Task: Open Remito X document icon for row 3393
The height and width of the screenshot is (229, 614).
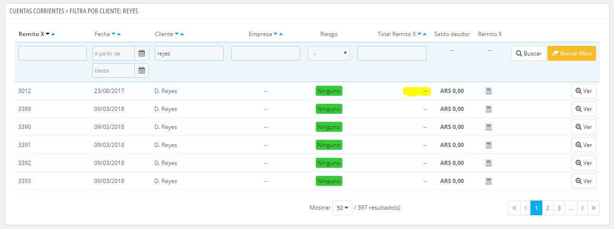Action: tap(489, 181)
